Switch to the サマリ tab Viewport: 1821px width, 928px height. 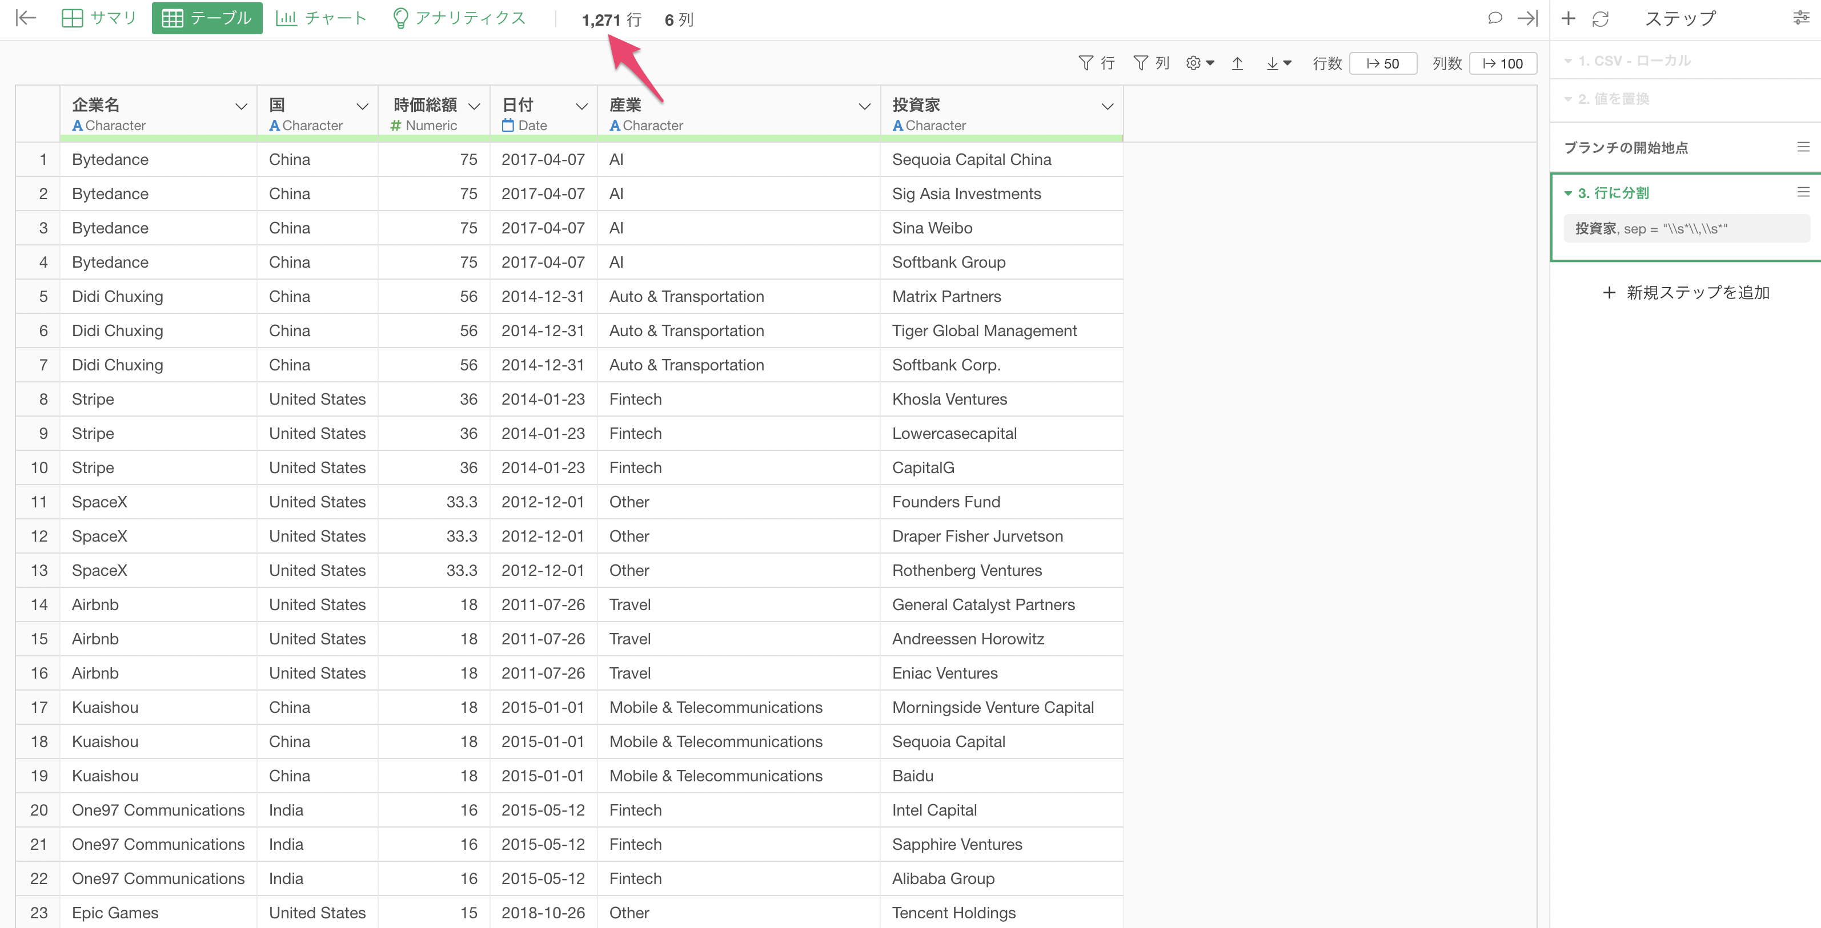click(x=99, y=18)
